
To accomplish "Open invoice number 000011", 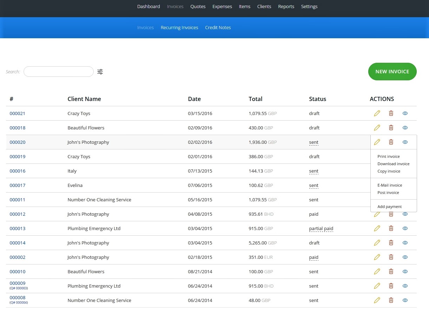I will [x=18, y=200].
